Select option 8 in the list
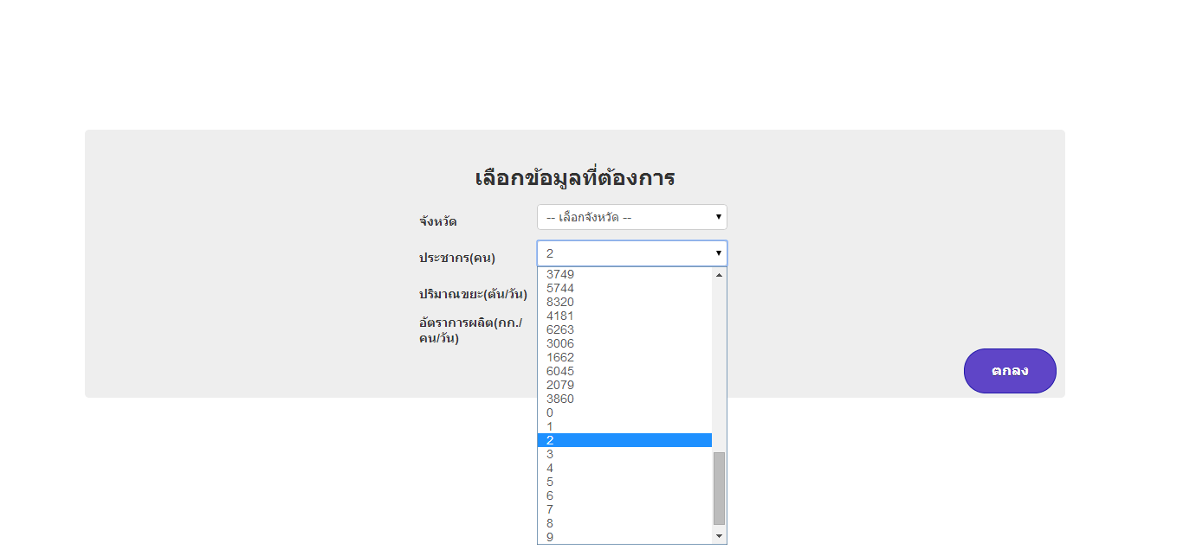Screen dimensions: 1183x556 (x=624, y=523)
